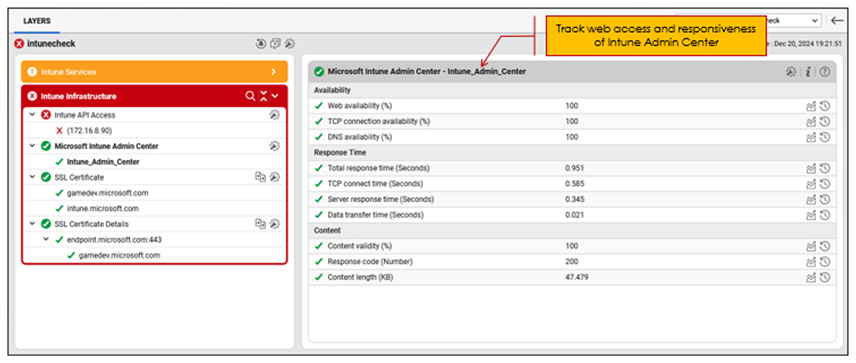This screenshot has width=856, height=363.
Task: Click wrench icon beside intunecheck title
Action: point(290,43)
